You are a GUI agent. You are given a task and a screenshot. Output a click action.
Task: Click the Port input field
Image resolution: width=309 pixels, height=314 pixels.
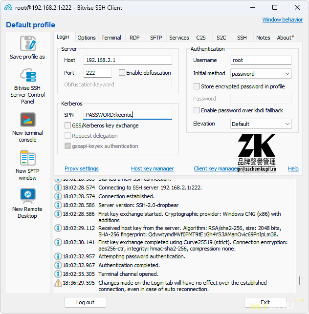pyautogui.click(x=97, y=73)
